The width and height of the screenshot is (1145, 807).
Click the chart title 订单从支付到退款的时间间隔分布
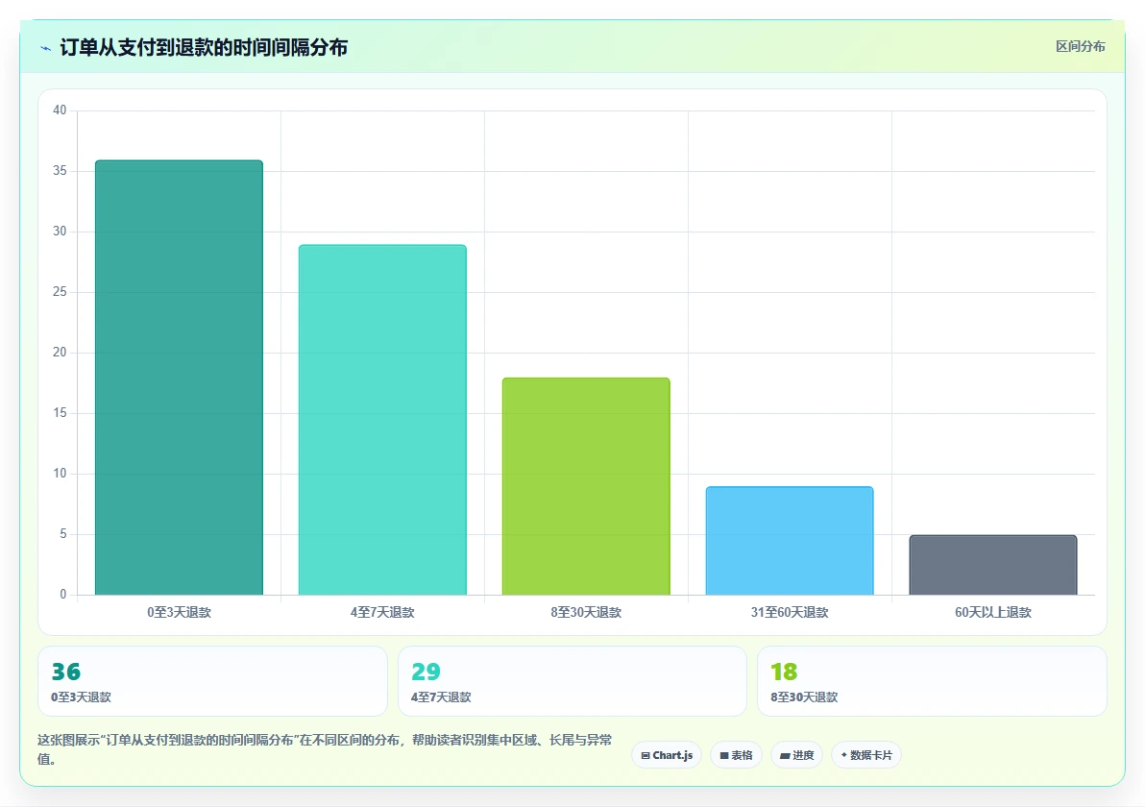point(204,47)
